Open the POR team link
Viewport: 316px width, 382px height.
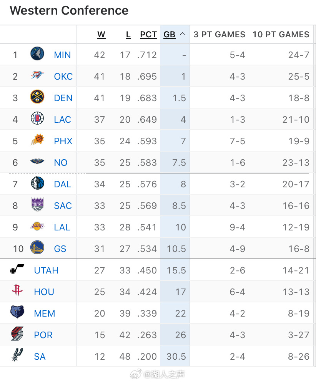[x=43, y=335]
